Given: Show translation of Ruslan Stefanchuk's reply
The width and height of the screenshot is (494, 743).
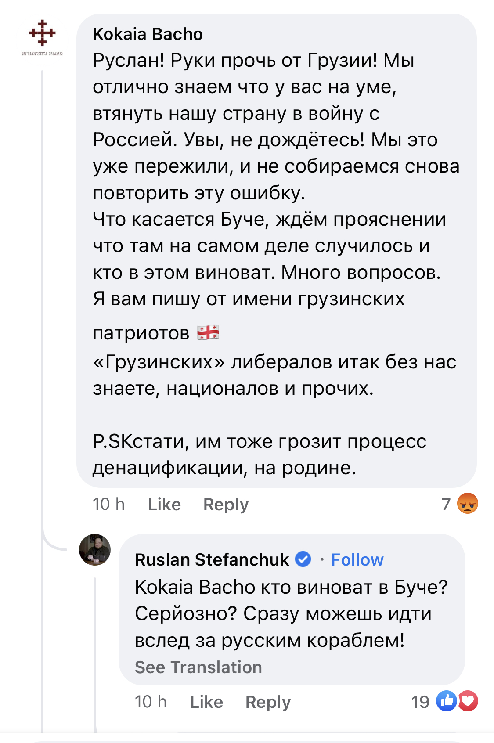Looking at the screenshot, I should point(198,667).
